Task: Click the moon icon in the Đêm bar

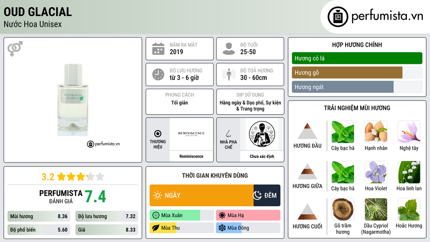Action: click(x=257, y=195)
